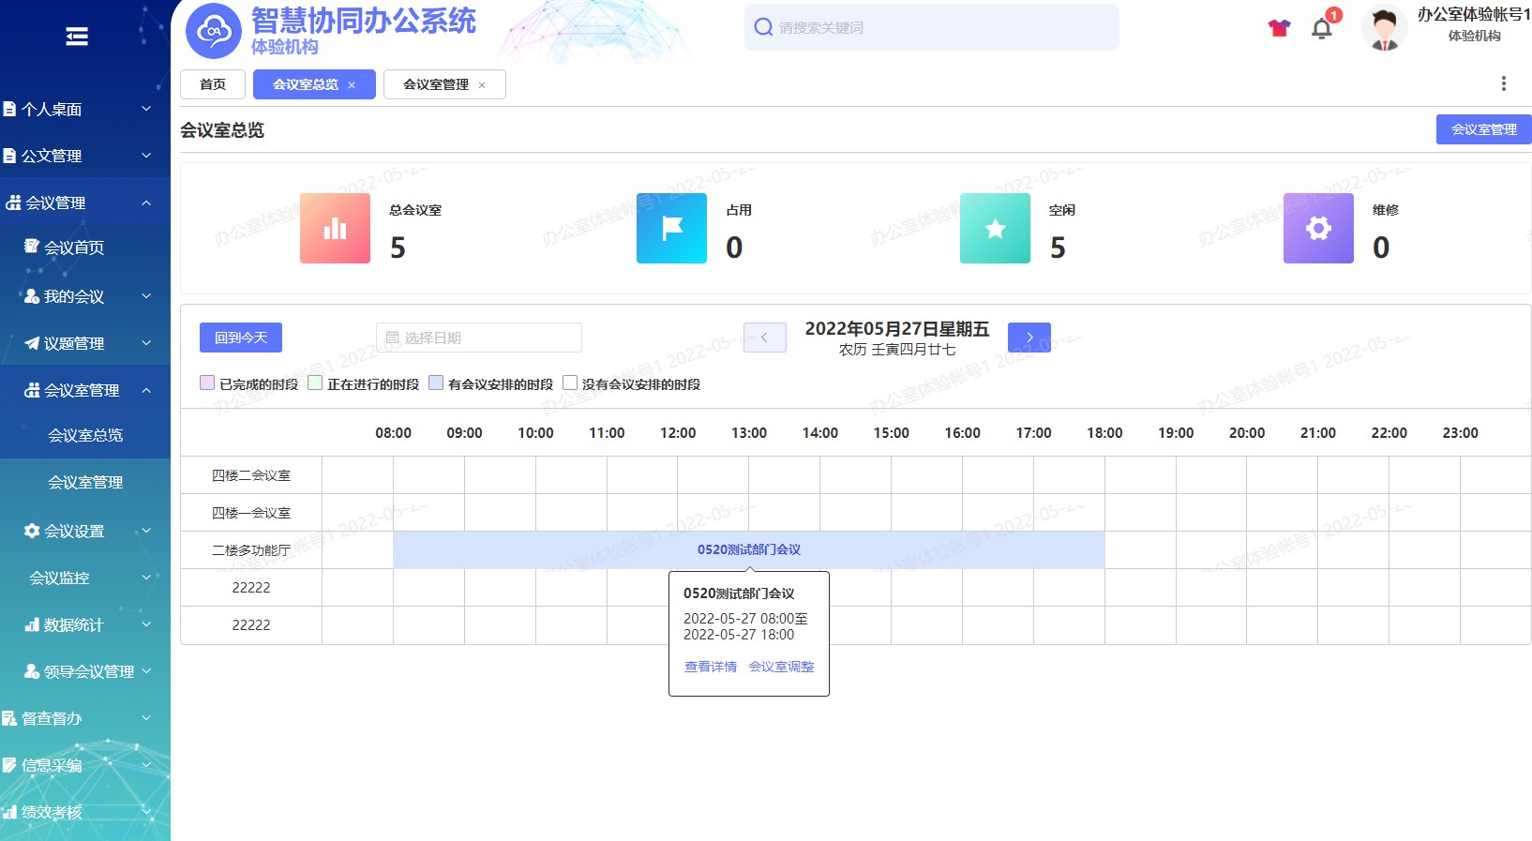The image size is (1532, 841).
Task: Open the three-dot more options menu
Action: [1503, 83]
